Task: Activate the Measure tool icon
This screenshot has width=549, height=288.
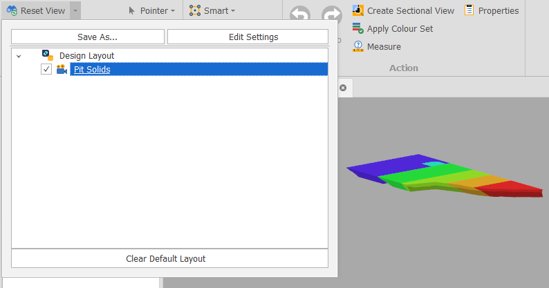Action: (x=358, y=46)
